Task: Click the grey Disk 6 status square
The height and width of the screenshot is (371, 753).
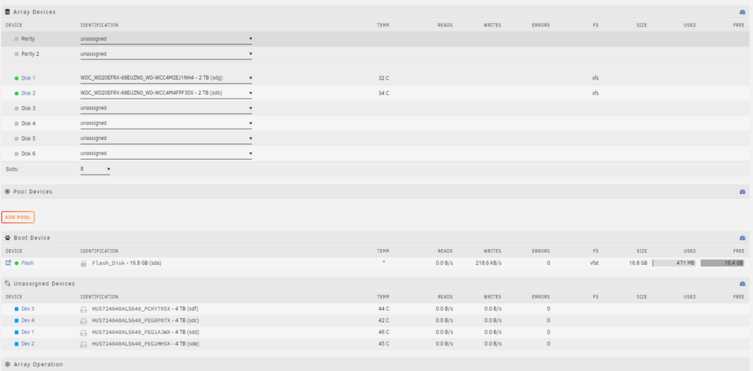Action: 17,154
